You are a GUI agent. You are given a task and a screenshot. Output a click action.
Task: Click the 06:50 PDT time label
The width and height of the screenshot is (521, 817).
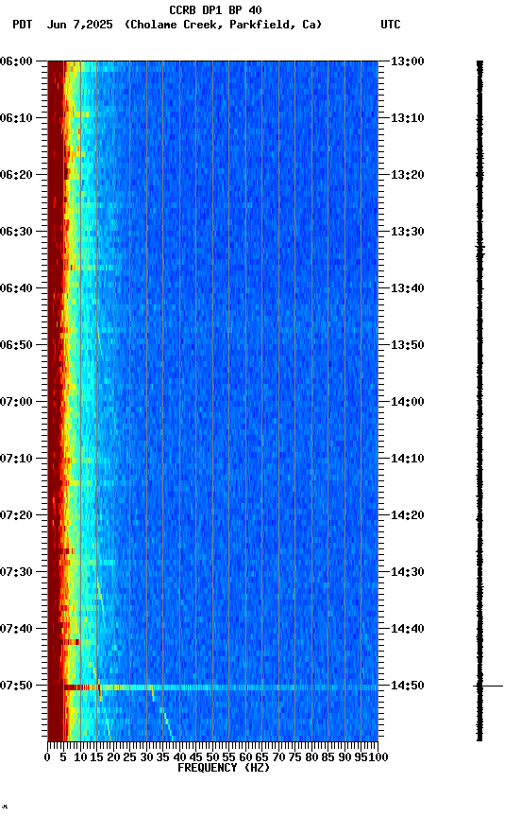pos(16,345)
